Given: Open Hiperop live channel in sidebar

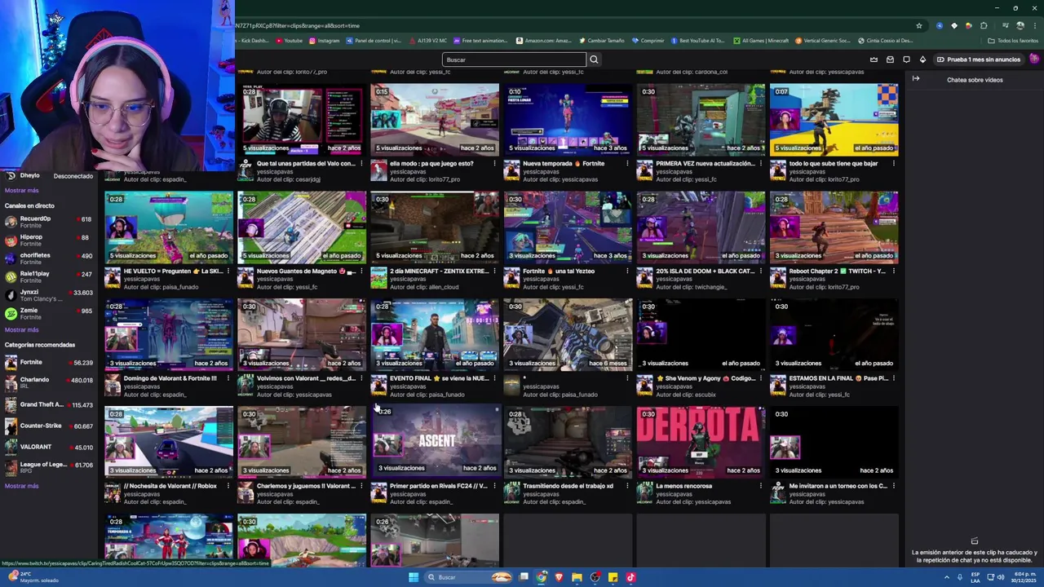Looking at the screenshot, I should [47, 241].
